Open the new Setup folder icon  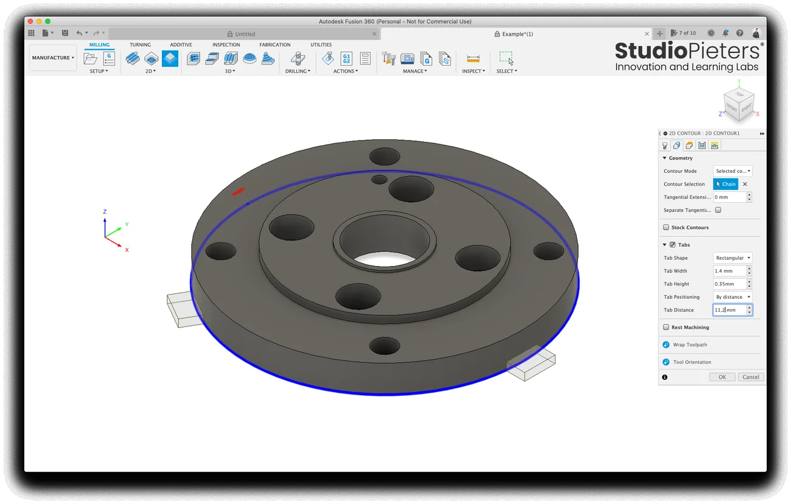pyautogui.click(x=91, y=58)
